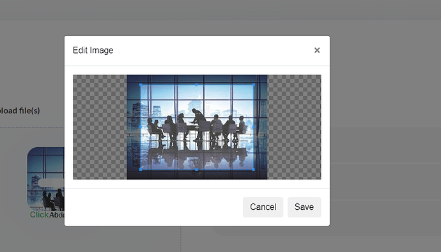The image size is (441, 252).
Task: Click the left transparent checkerboard area
Action: (x=100, y=127)
